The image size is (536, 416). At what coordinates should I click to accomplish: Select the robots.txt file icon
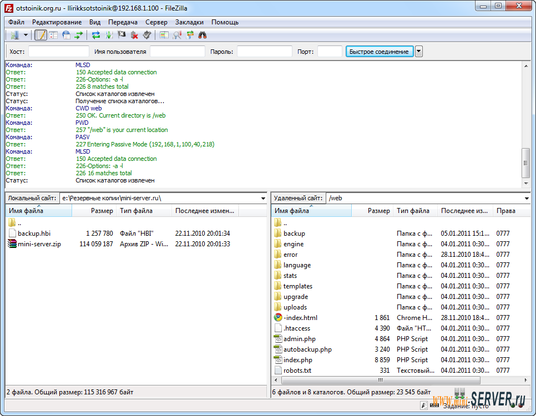click(278, 370)
